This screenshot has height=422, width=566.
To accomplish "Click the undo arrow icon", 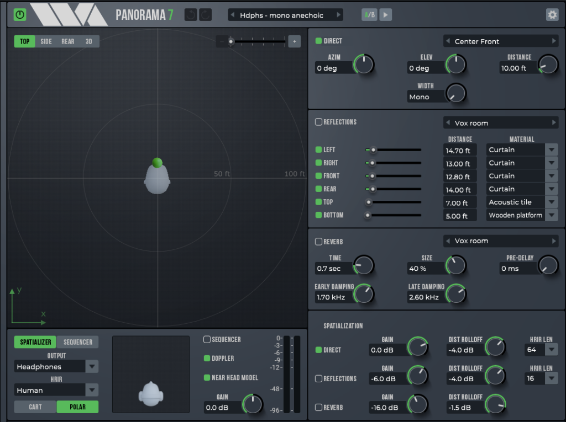I will coord(191,15).
